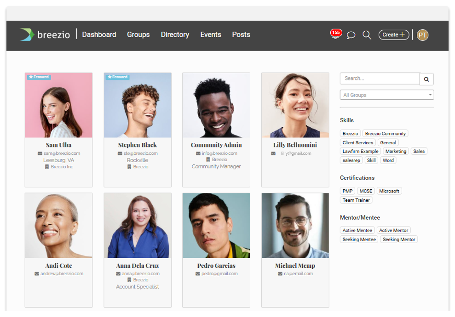This screenshot has width=455, height=317.
Task: Open Pedro Garcias profile photo
Action: pyautogui.click(x=216, y=225)
